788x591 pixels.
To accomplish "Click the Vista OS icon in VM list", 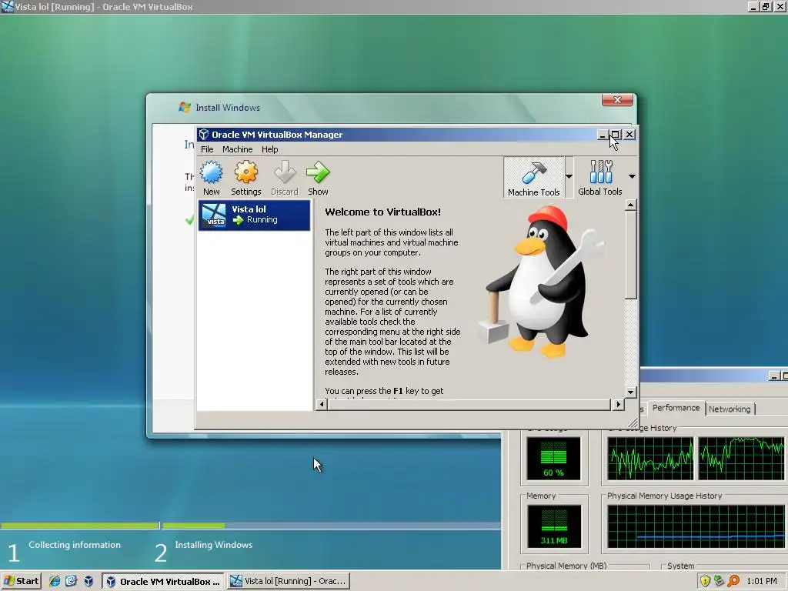I will [214, 215].
